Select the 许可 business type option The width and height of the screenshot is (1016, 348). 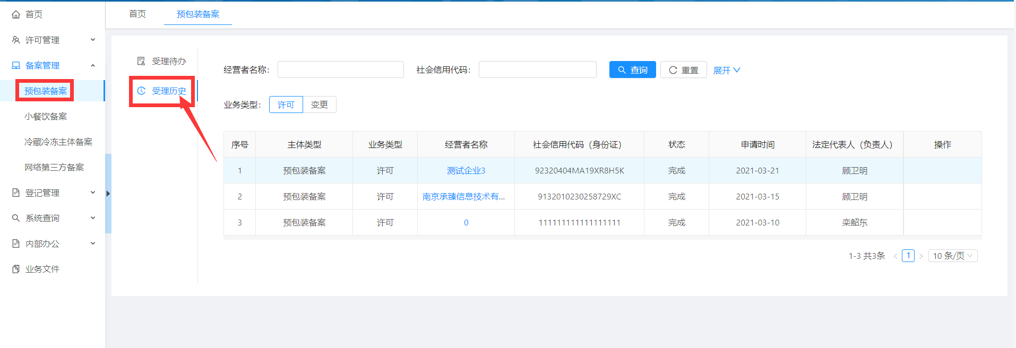pos(286,105)
